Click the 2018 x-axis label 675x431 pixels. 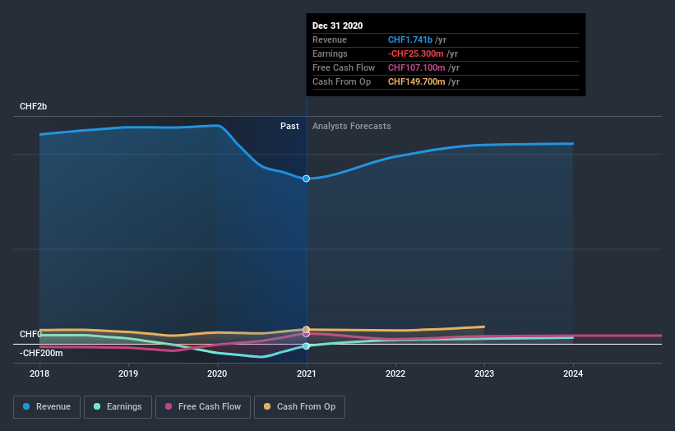click(39, 373)
